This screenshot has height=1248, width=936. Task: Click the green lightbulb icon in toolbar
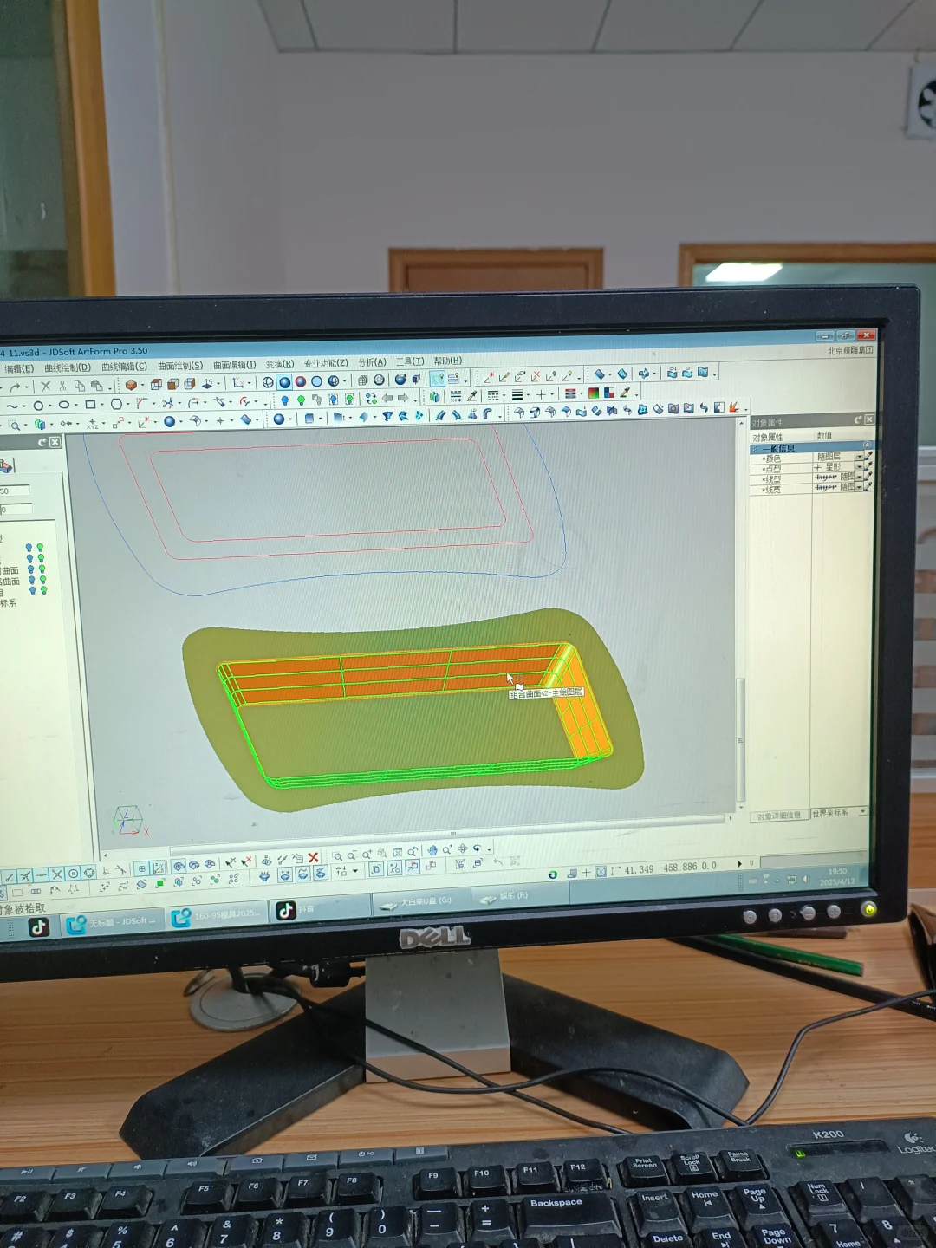click(x=300, y=400)
